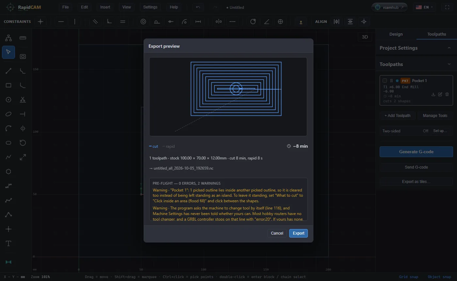Open the rcamhub link

pos(389,7)
